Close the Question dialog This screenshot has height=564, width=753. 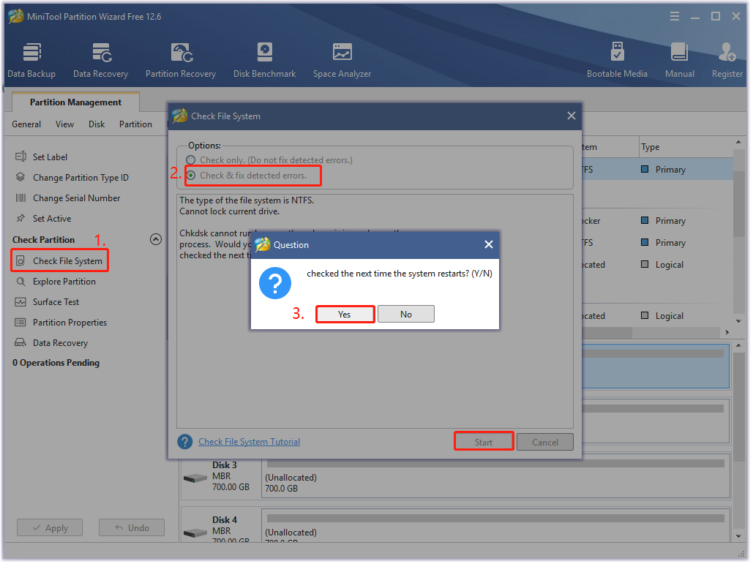[489, 245]
